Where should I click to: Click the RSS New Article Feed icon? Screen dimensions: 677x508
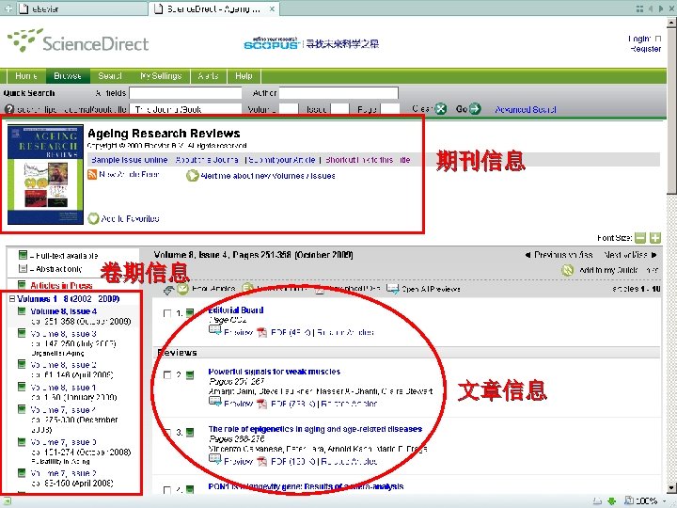pos(92,175)
